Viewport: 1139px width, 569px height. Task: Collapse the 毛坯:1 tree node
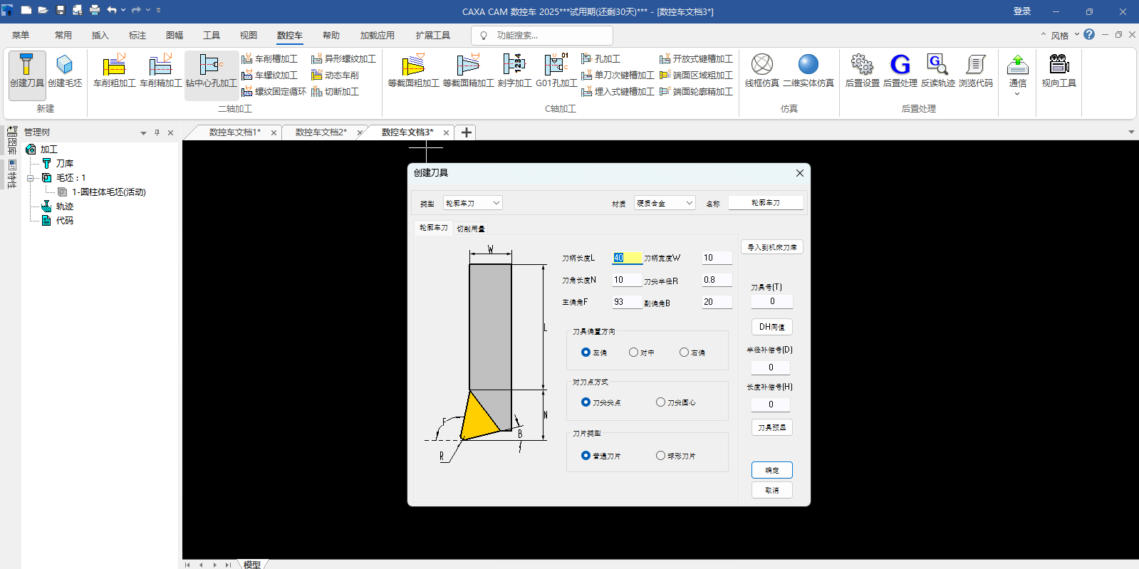click(x=31, y=178)
